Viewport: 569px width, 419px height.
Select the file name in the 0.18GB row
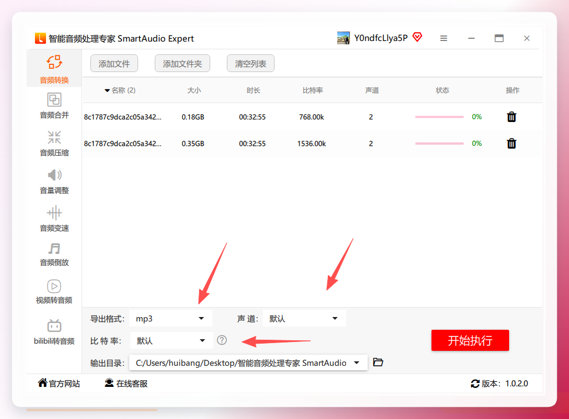123,117
